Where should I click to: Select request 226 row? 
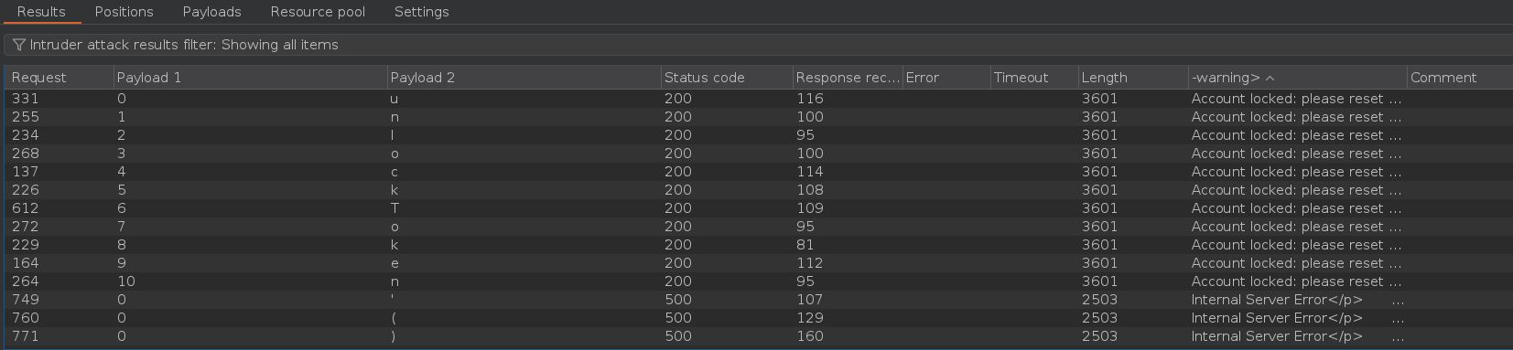(x=758, y=190)
